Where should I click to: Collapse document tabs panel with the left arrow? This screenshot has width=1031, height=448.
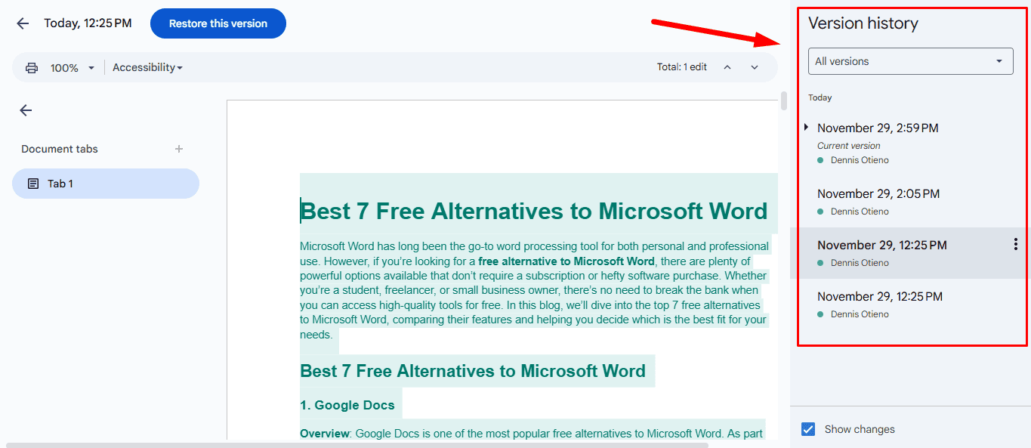coord(26,110)
